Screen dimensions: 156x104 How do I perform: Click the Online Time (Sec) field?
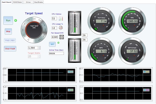coord(56,54)
